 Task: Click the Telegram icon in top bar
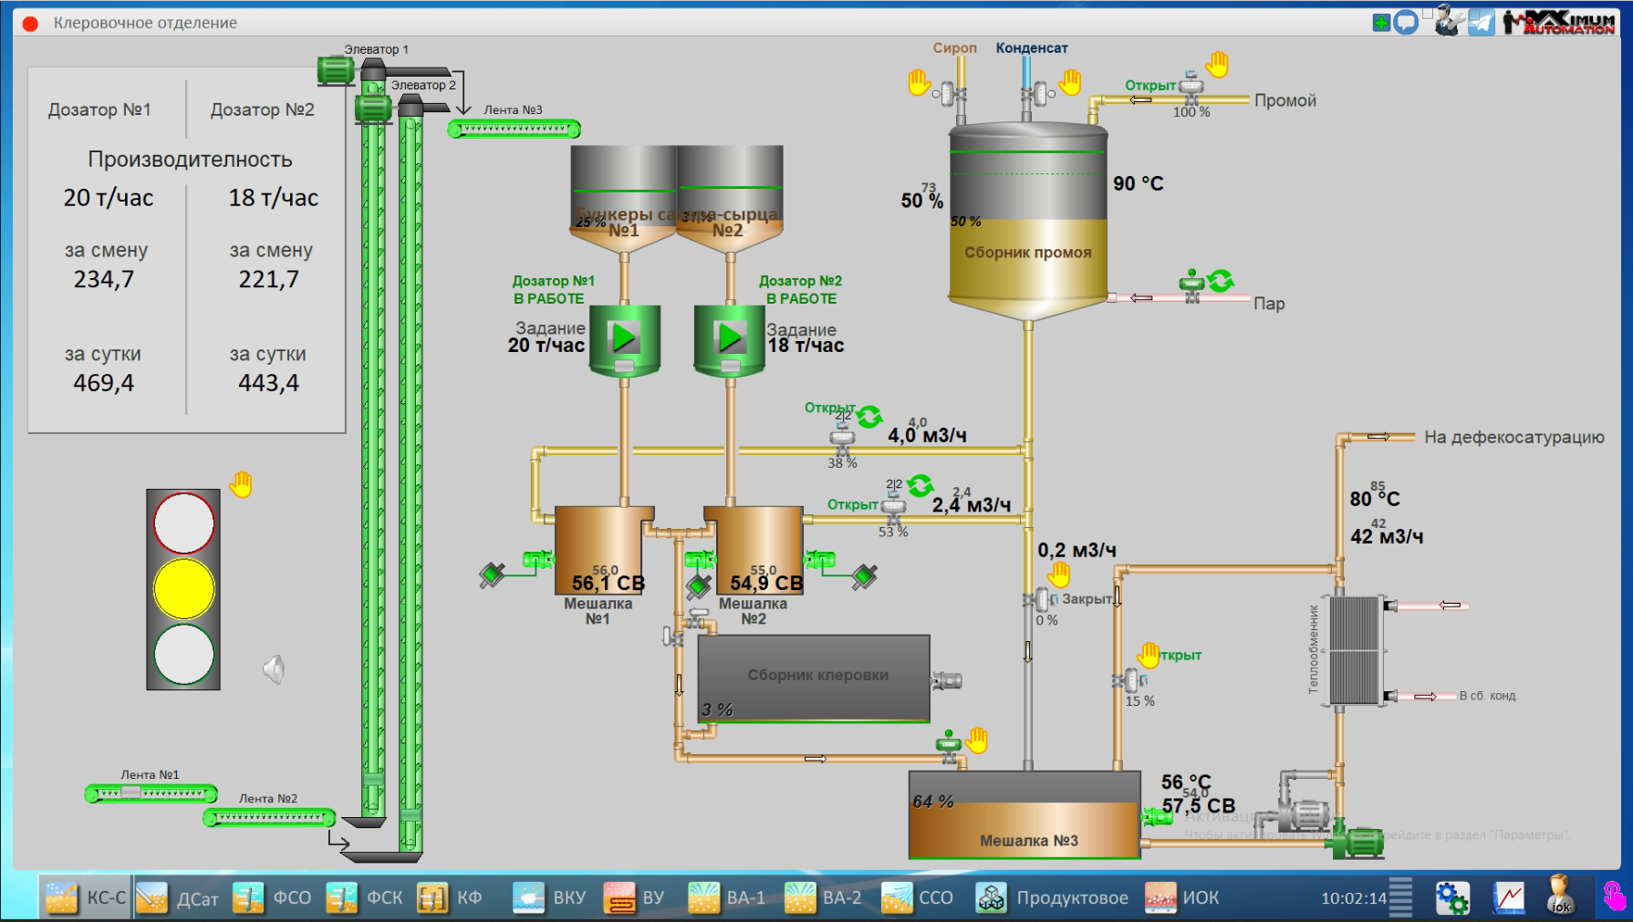1482,22
